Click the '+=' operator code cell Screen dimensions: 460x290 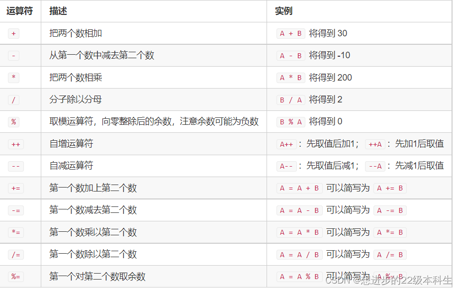(16, 188)
